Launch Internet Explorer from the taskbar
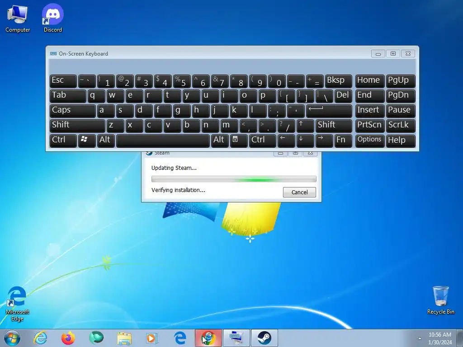463x347 pixels. [40, 338]
